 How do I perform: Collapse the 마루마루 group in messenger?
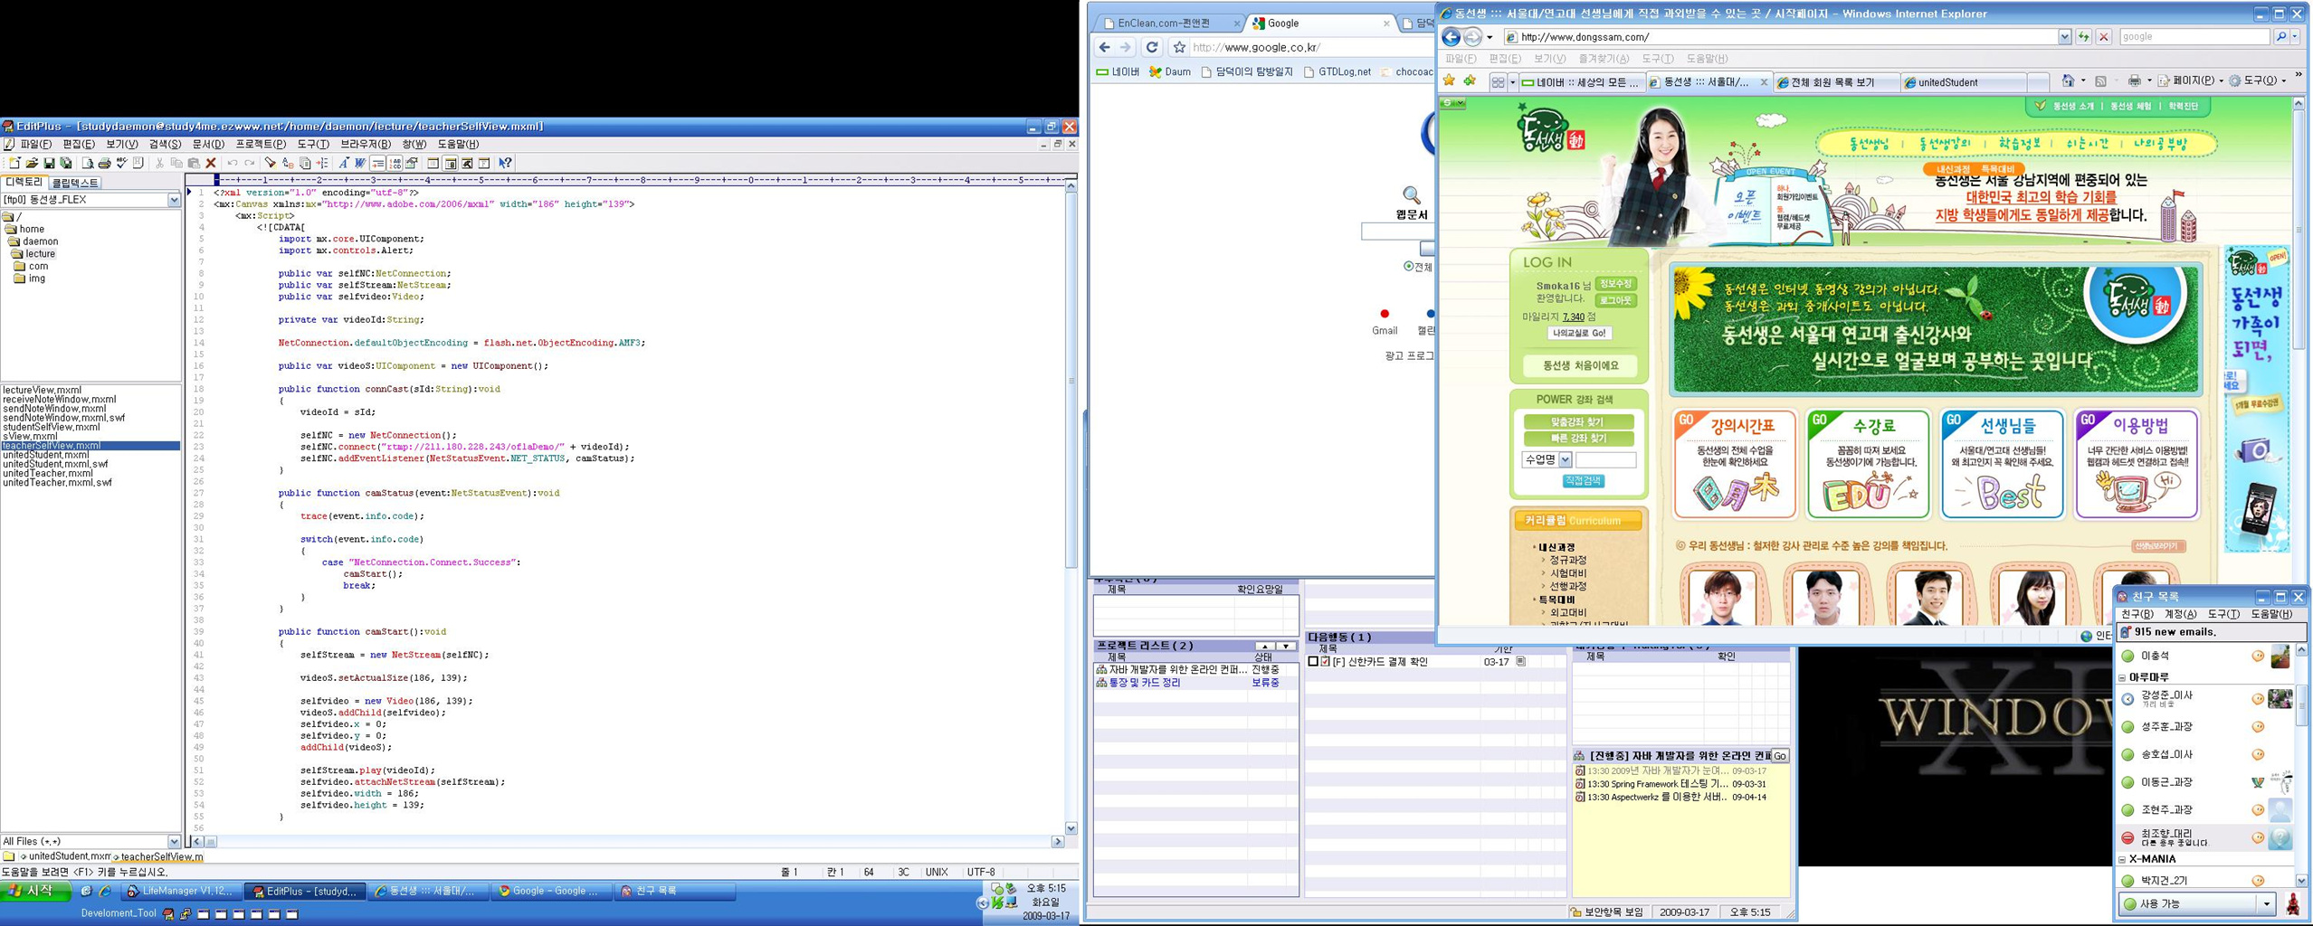tap(2122, 677)
